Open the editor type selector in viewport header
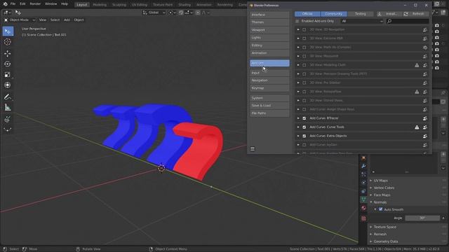Screen dimensions: 449x252 coord(7,13)
